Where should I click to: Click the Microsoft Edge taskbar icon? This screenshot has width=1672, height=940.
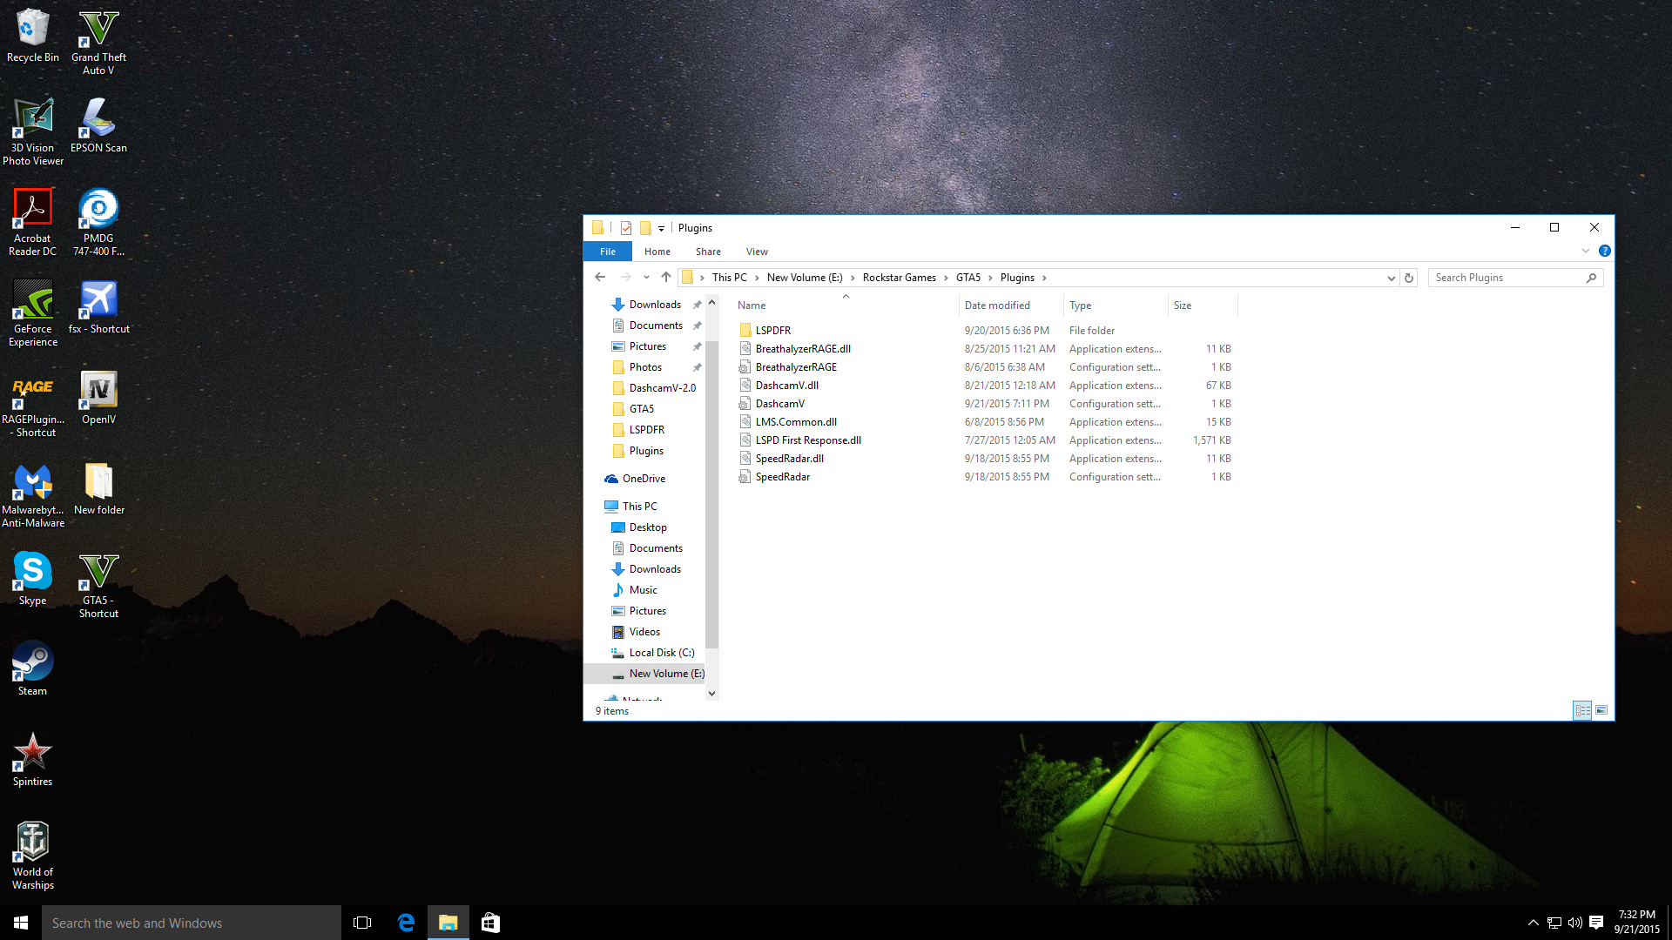[406, 923]
